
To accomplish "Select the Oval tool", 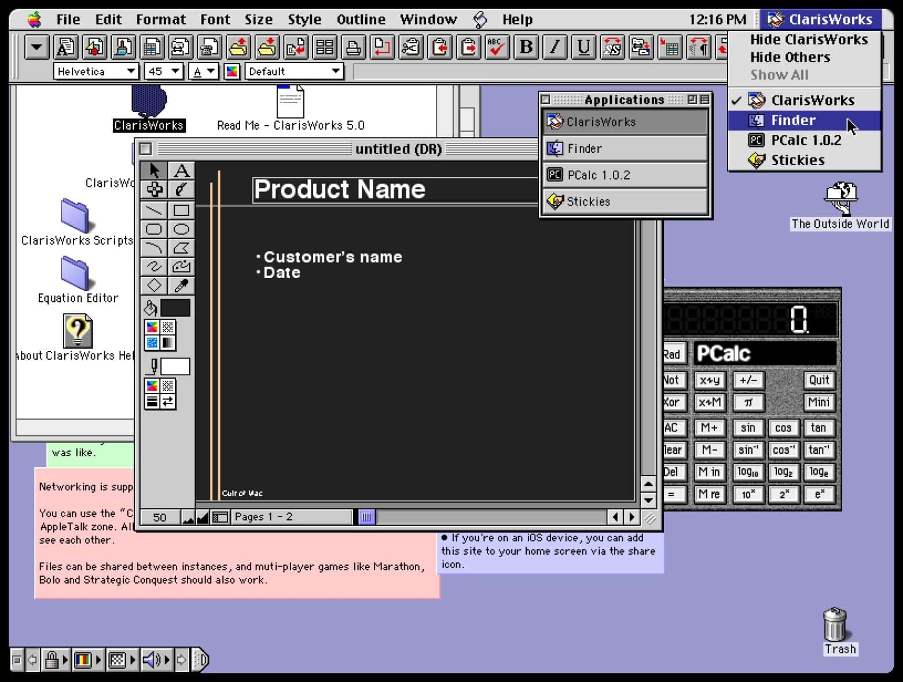I will (181, 229).
